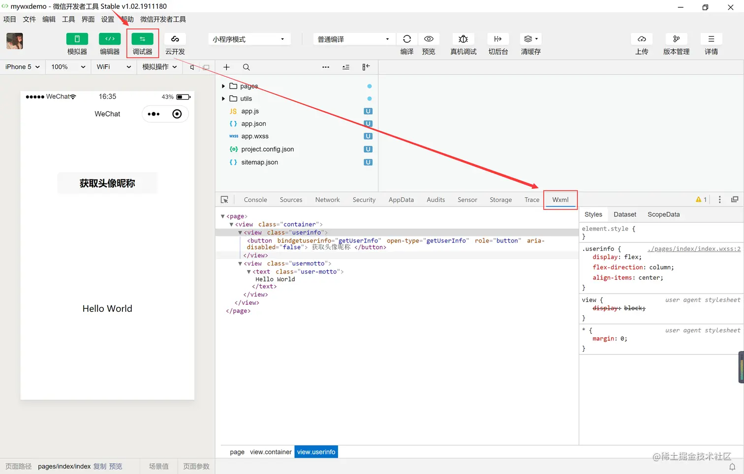Click the element inspector select icon
The width and height of the screenshot is (744, 474).
[224, 200]
